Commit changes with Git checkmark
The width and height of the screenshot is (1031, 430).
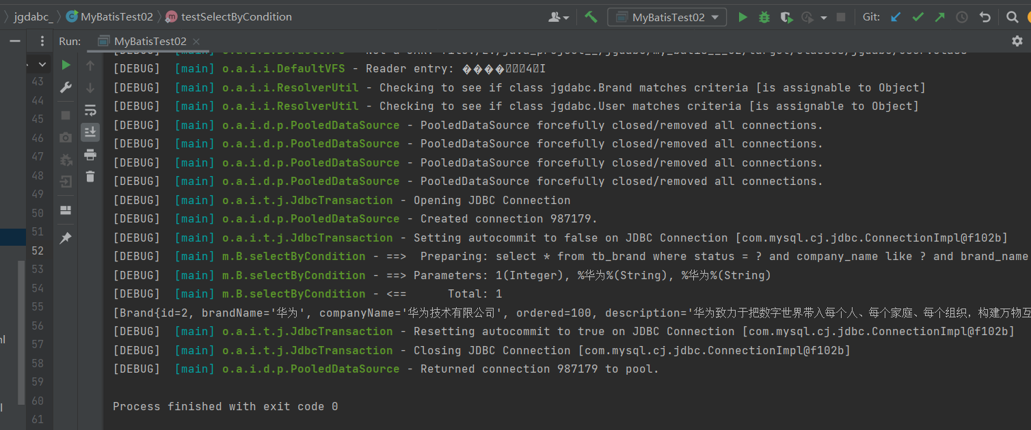coord(918,17)
